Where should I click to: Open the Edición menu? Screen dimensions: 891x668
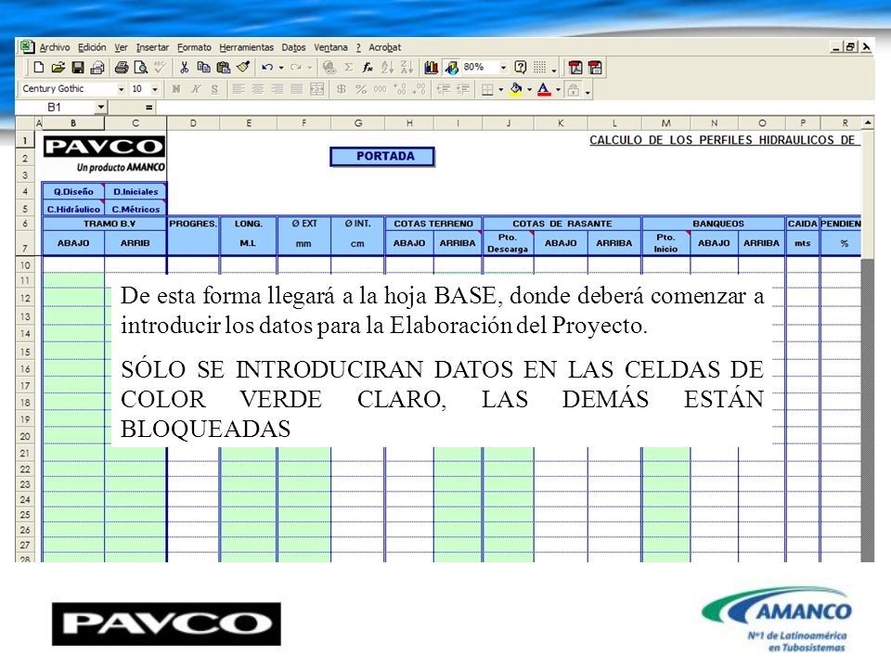(x=92, y=47)
